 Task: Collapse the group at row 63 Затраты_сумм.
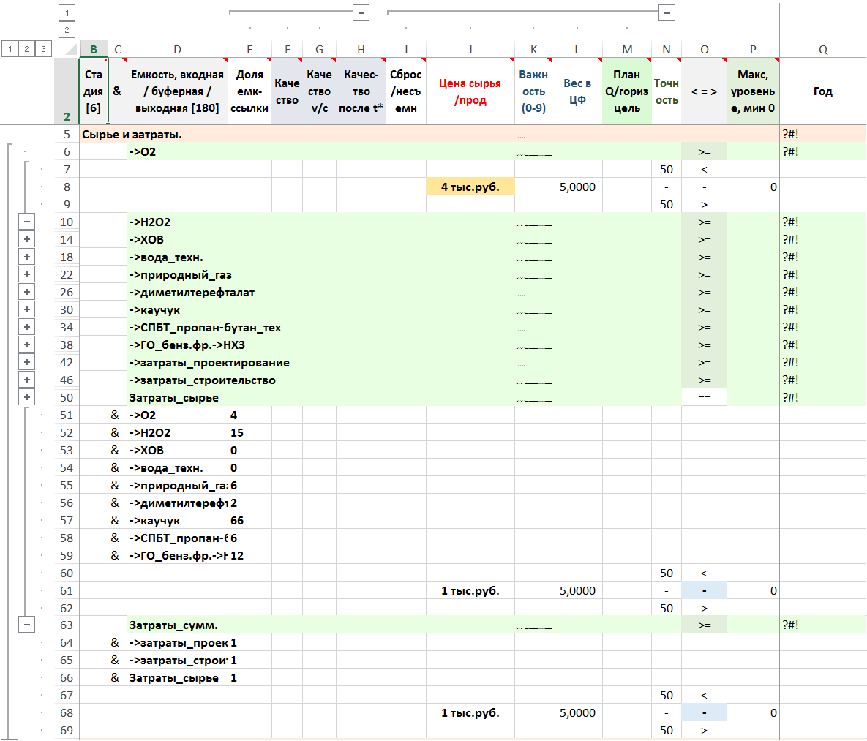tap(27, 625)
